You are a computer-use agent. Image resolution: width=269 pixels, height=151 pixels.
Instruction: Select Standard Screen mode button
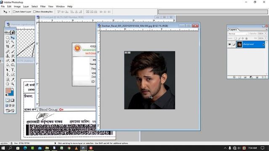[7, 105]
